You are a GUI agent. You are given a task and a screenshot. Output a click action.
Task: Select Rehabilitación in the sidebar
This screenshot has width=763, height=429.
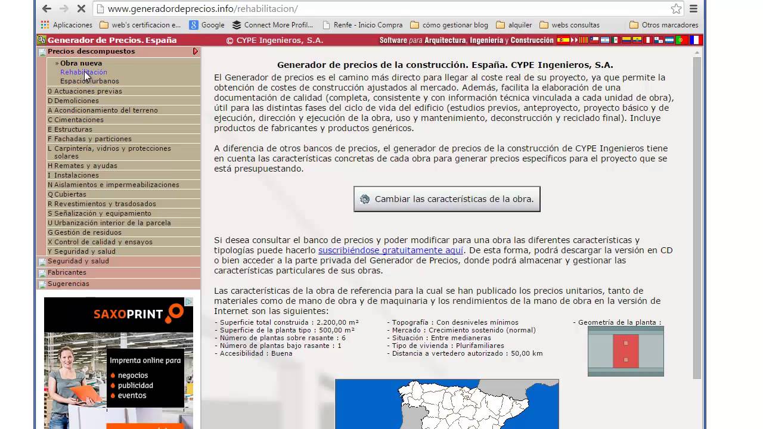83,72
